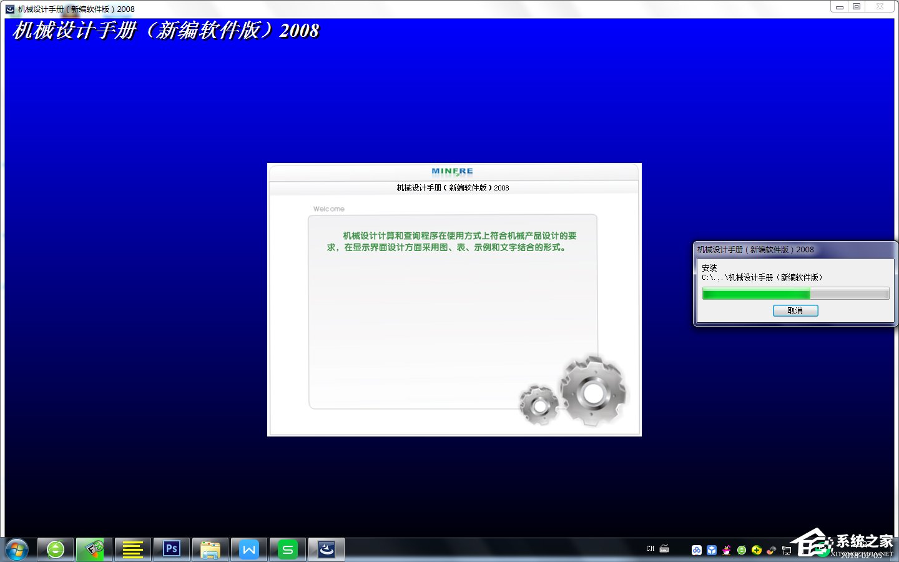Viewport: 899px width, 562px height.
Task: Click the CH language indicator
Action: coord(650,549)
